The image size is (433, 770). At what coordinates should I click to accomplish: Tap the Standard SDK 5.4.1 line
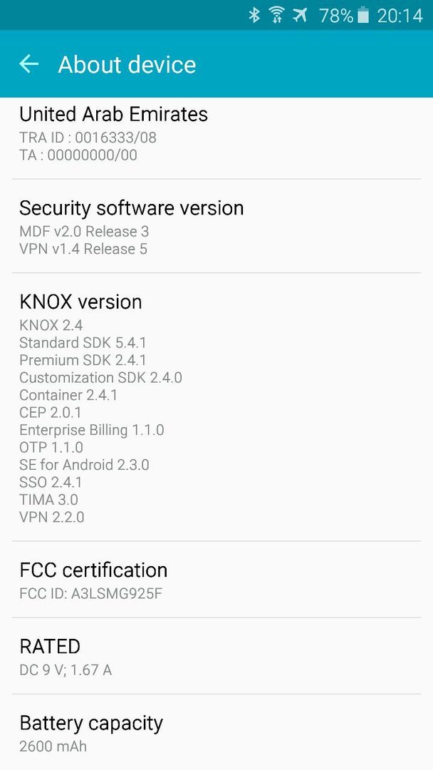tap(83, 342)
